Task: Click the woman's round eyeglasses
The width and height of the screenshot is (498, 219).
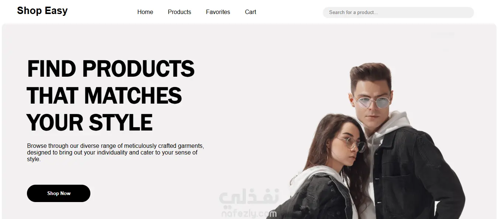Action: 352,144
